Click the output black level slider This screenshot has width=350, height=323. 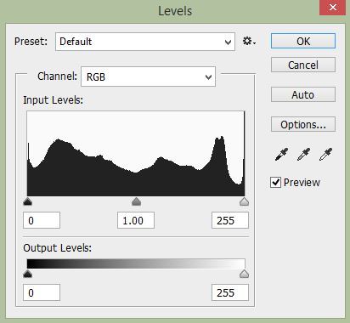point(27,274)
